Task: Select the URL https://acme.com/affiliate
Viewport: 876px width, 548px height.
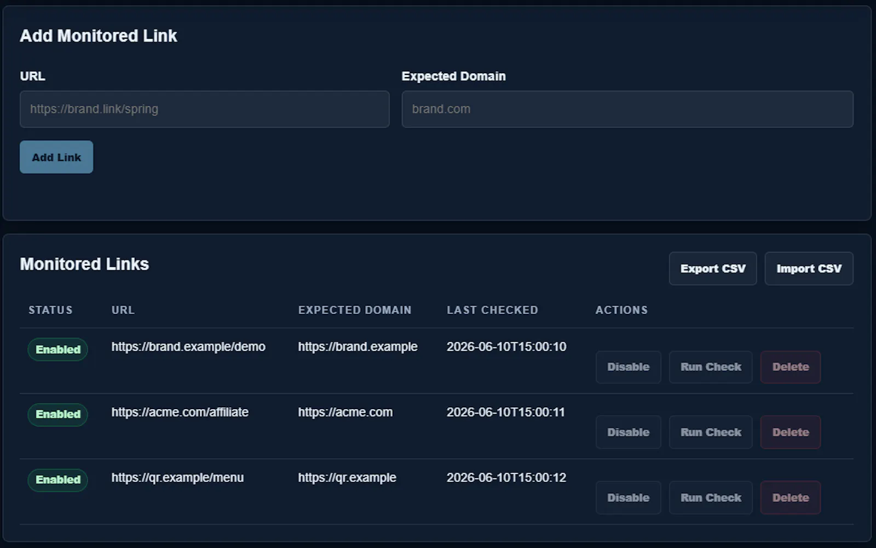Action: [x=180, y=412]
